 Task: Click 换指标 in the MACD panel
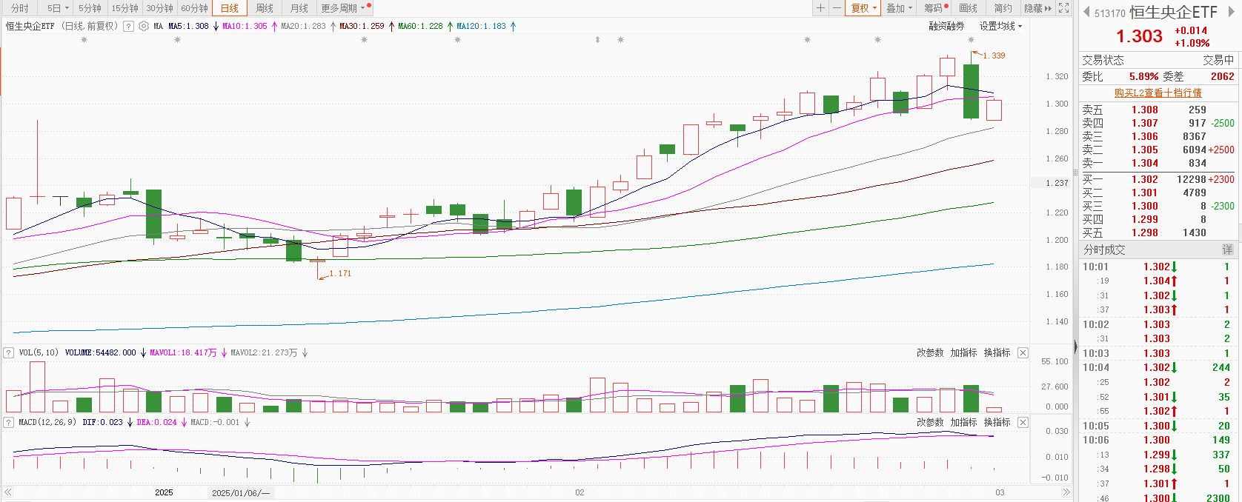(997, 422)
